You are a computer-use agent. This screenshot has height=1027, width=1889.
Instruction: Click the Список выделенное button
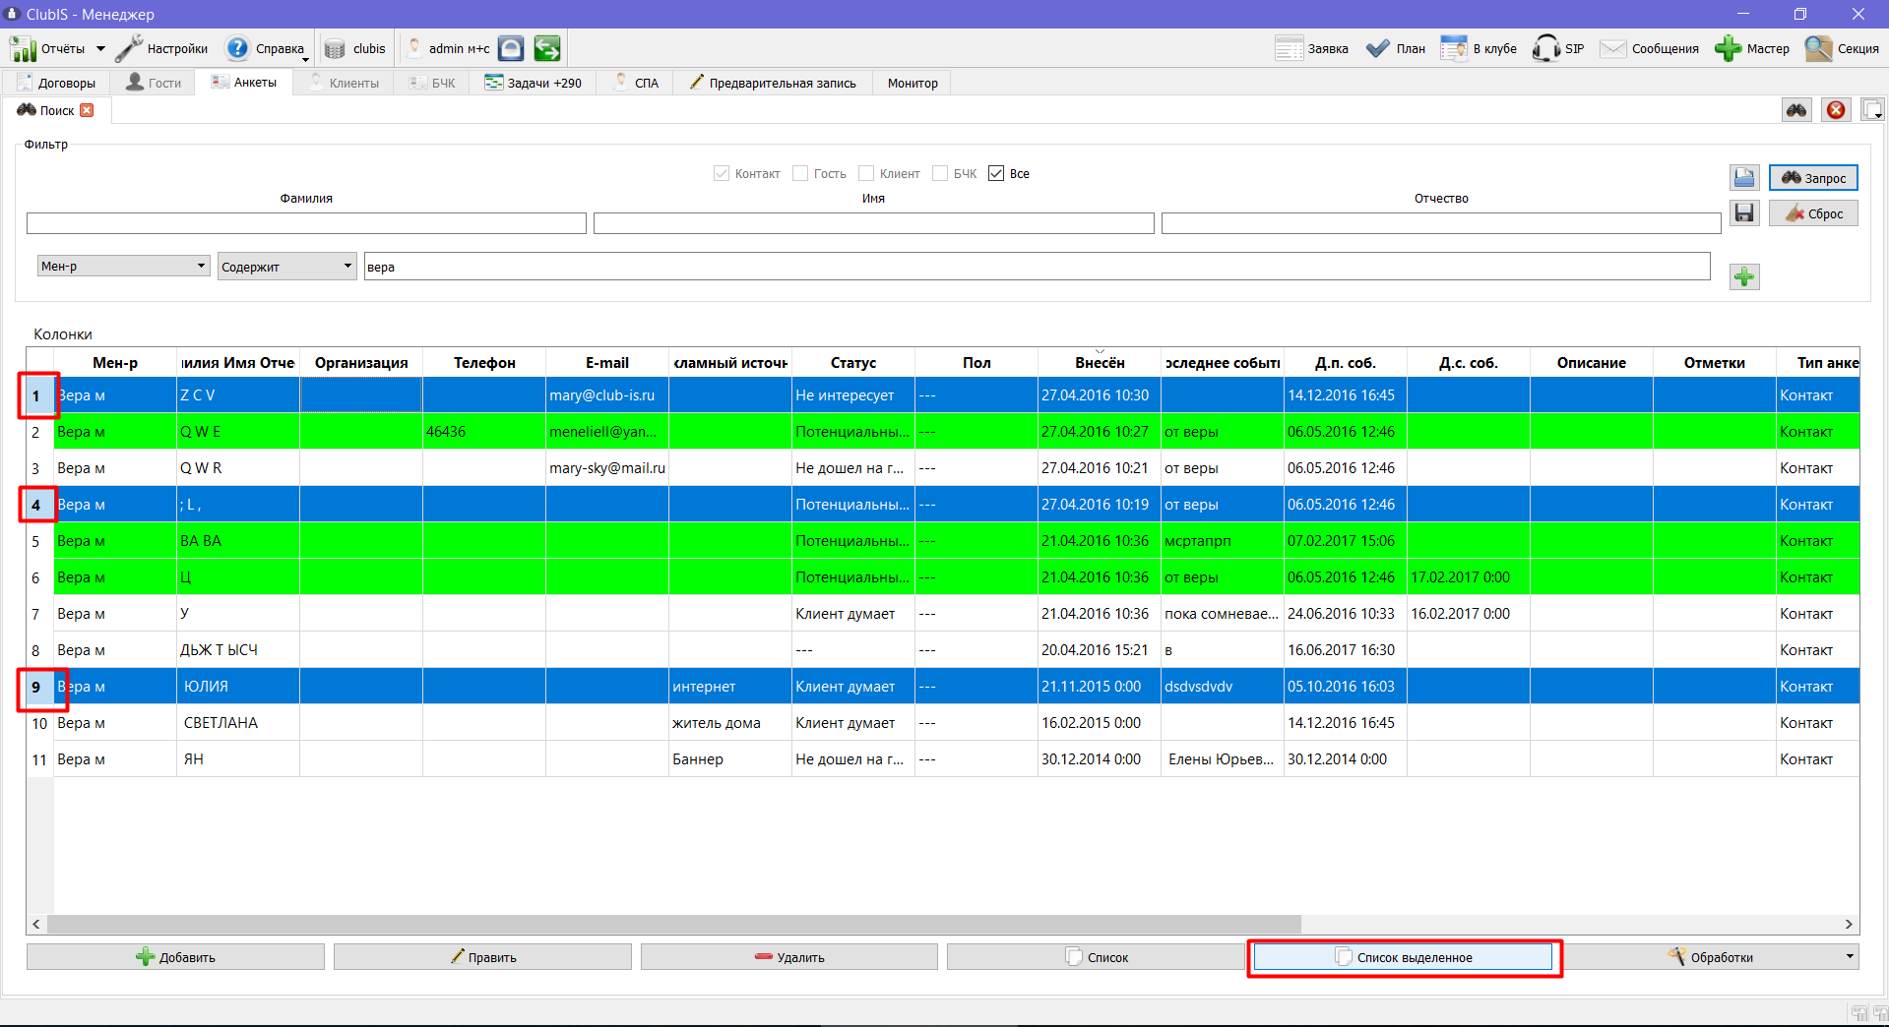coord(1404,957)
